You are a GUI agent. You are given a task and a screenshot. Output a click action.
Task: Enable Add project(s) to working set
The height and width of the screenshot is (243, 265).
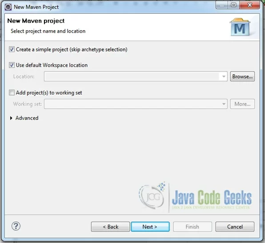[x=12, y=93]
